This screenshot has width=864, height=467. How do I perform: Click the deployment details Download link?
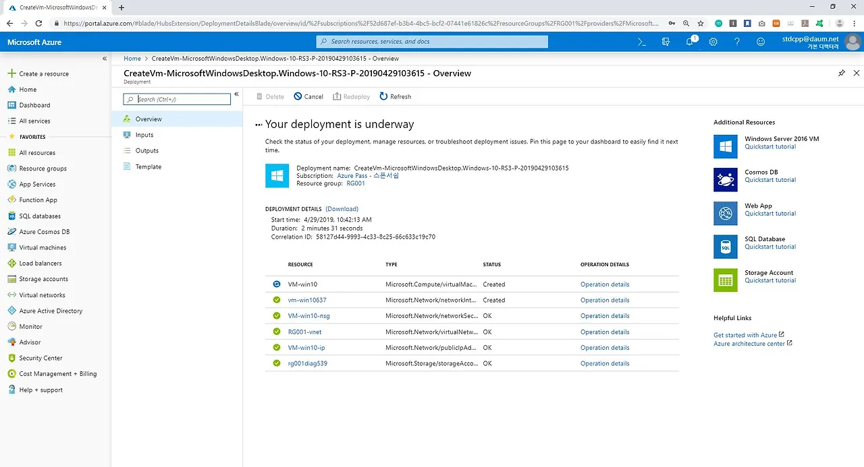click(x=342, y=209)
